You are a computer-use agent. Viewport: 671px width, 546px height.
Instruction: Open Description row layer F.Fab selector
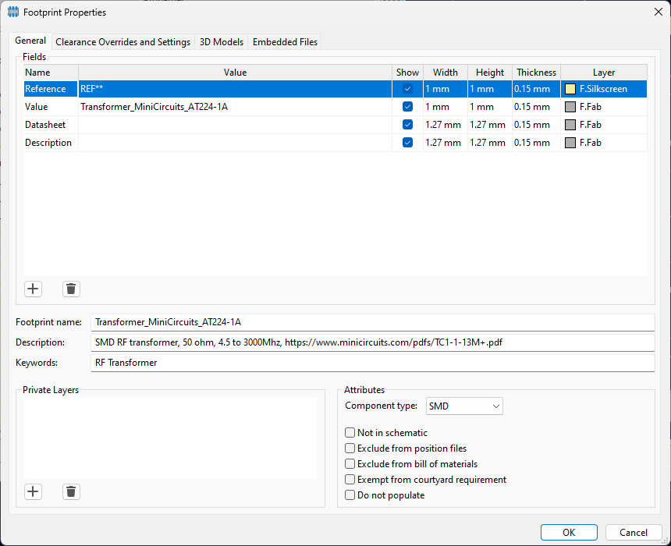point(604,143)
